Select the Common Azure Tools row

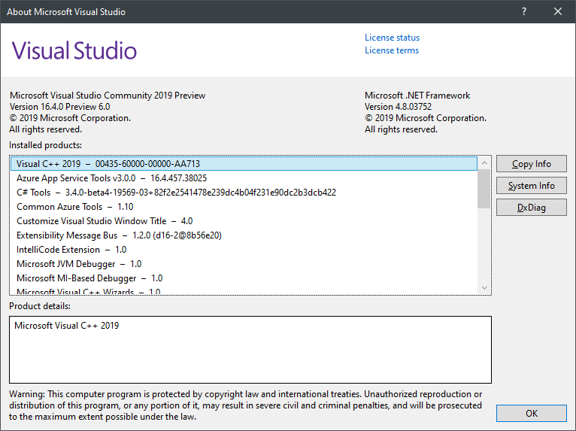tap(244, 207)
